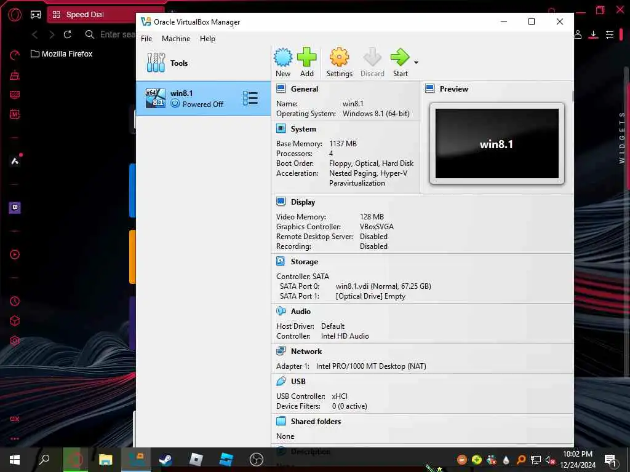Open OBS Studio from the taskbar
Viewport: 630px width, 472px height.
(x=256, y=460)
